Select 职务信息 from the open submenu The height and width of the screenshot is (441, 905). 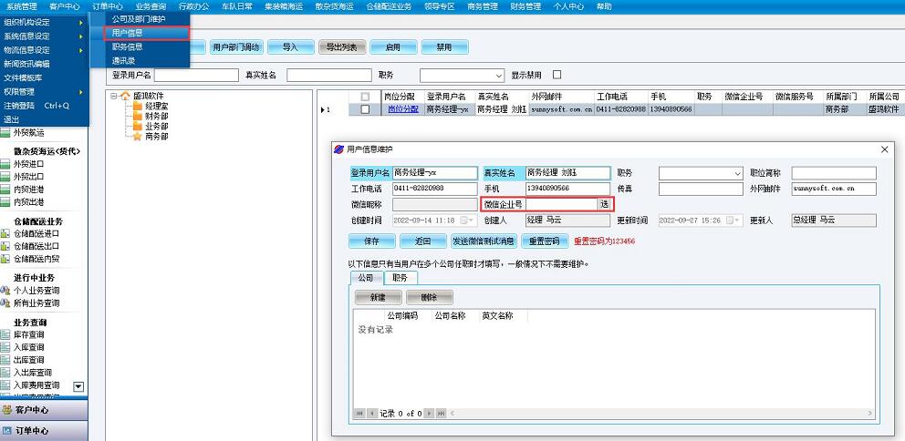click(128, 46)
